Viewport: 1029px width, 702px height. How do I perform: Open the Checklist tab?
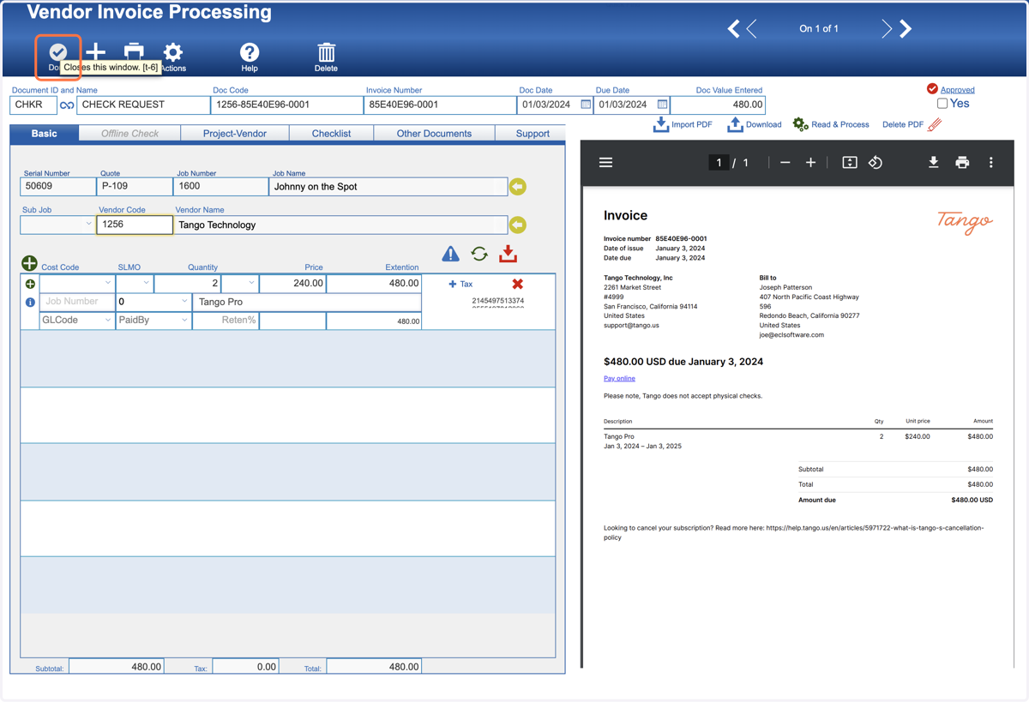332,134
